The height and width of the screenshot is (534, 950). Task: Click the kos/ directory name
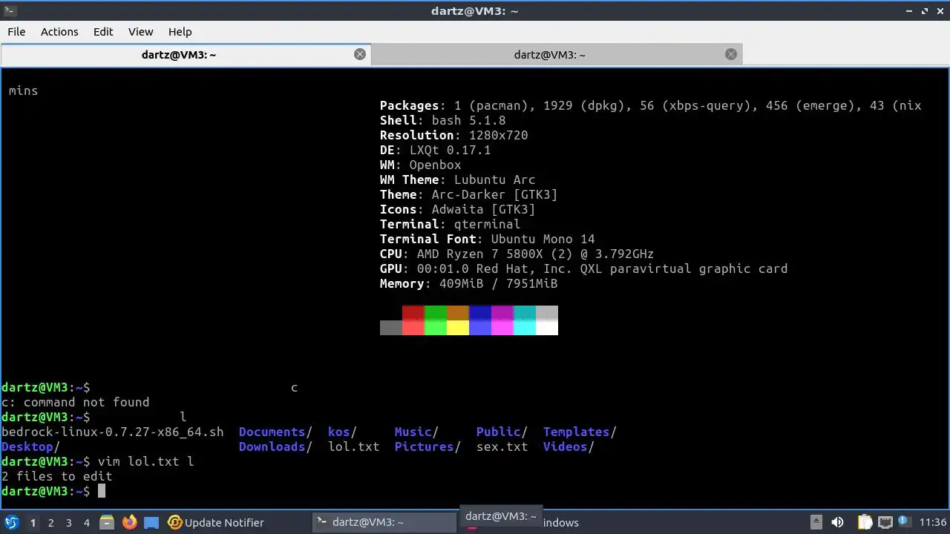click(342, 432)
